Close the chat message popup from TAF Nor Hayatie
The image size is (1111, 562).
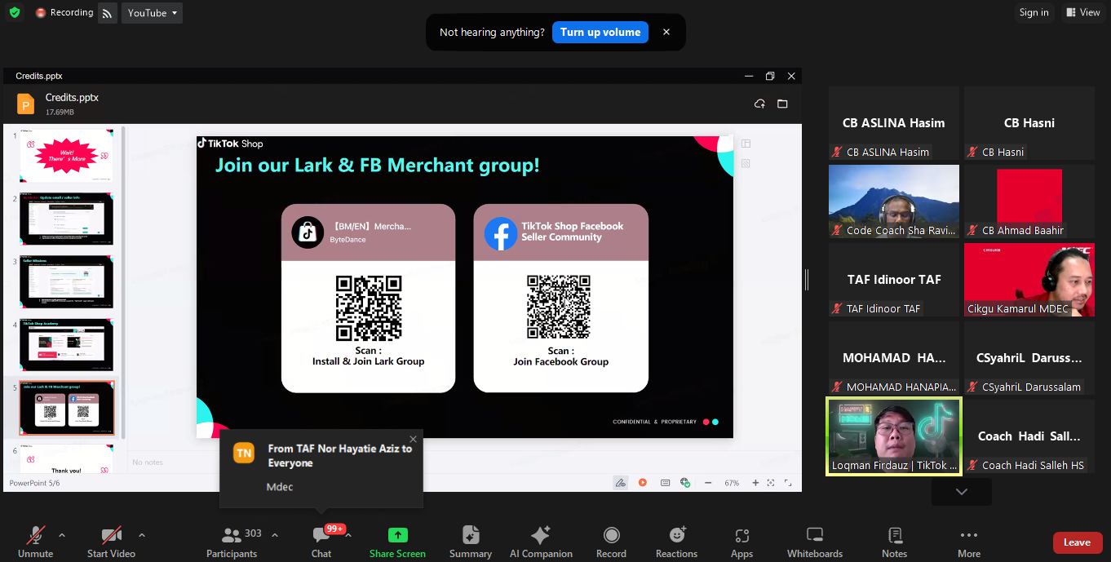click(413, 439)
